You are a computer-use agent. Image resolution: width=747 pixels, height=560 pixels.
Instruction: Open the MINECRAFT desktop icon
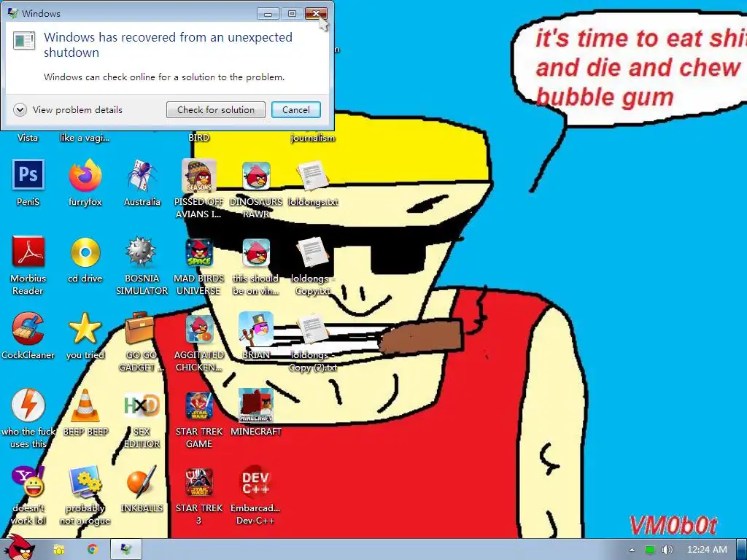coord(256,405)
